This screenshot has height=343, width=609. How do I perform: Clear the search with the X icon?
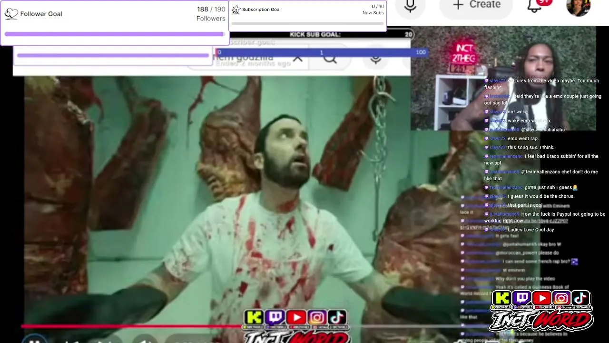297,59
